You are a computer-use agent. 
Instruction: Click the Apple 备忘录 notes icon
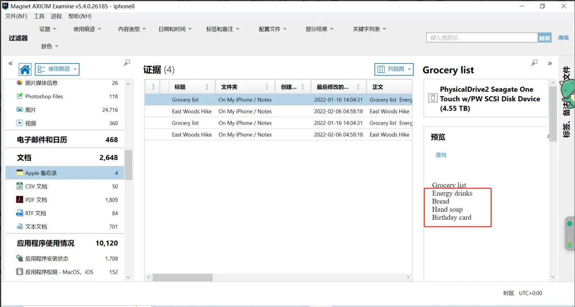[x=19, y=173]
